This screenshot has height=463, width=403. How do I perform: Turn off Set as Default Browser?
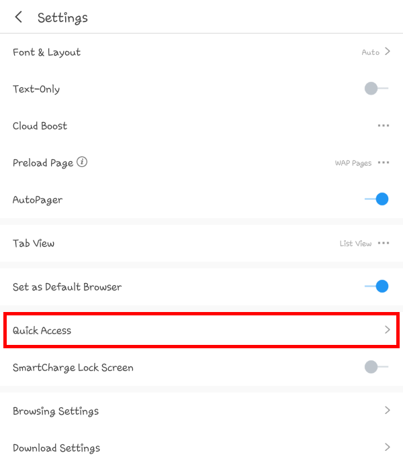pyautogui.click(x=376, y=287)
